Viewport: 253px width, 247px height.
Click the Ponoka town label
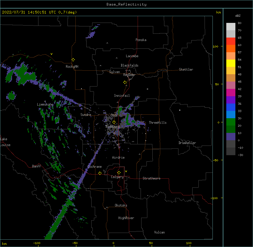(x=141, y=40)
